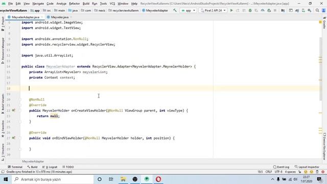Click the first smiley feedback icon in status bar
The image size is (327, 184).
pos(306,172)
